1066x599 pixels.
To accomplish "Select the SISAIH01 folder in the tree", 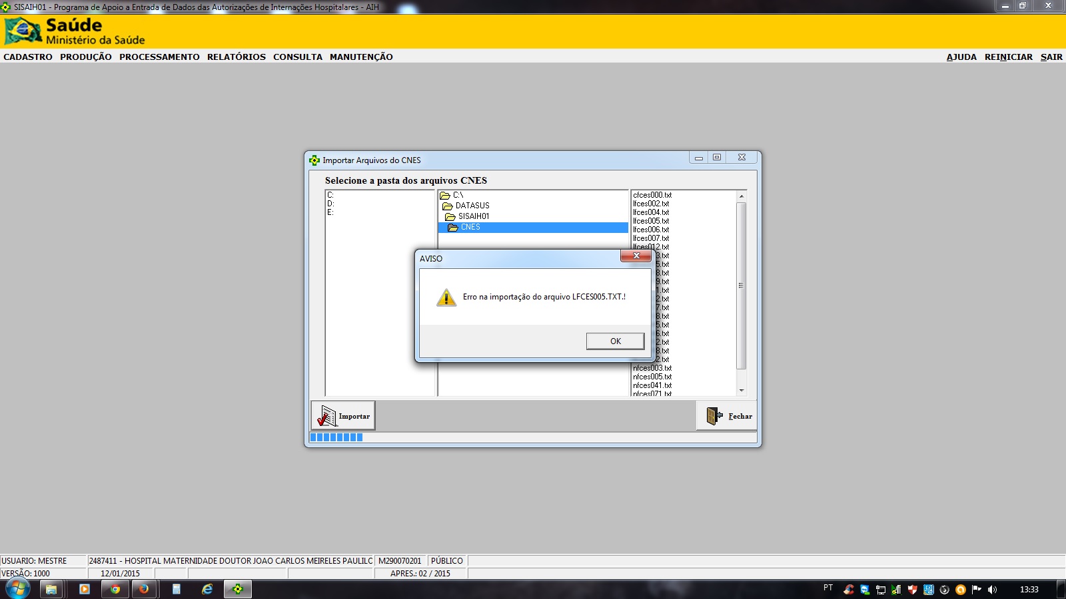I will tap(468, 216).
